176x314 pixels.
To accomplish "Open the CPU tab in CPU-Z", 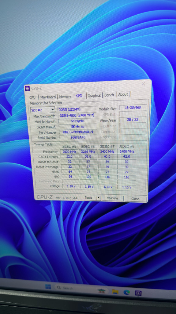I will pyautogui.click(x=32, y=97).
